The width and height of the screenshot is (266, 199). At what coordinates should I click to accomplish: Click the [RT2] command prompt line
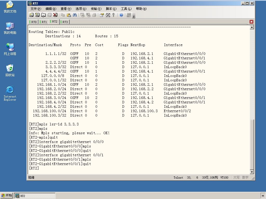(x=34, y=168)
